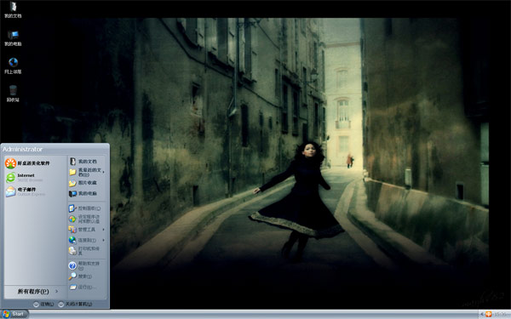
Task: Open My Computer desktop icon
Action: 13,38
